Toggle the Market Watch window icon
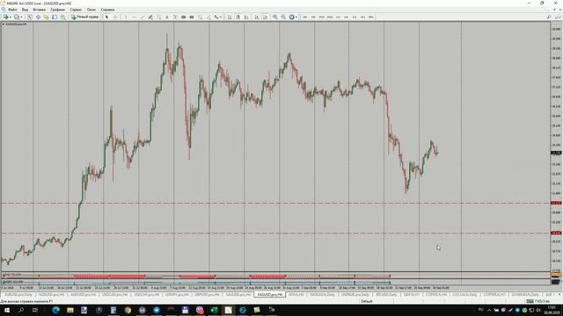 coord(30,17)
